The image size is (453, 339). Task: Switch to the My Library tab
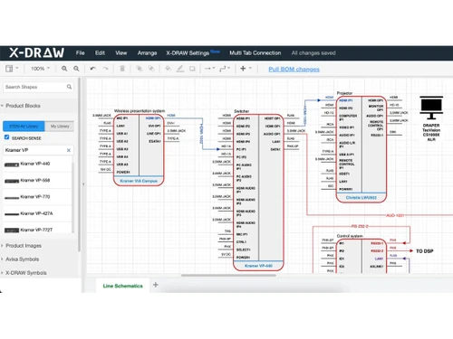[60, 126]
